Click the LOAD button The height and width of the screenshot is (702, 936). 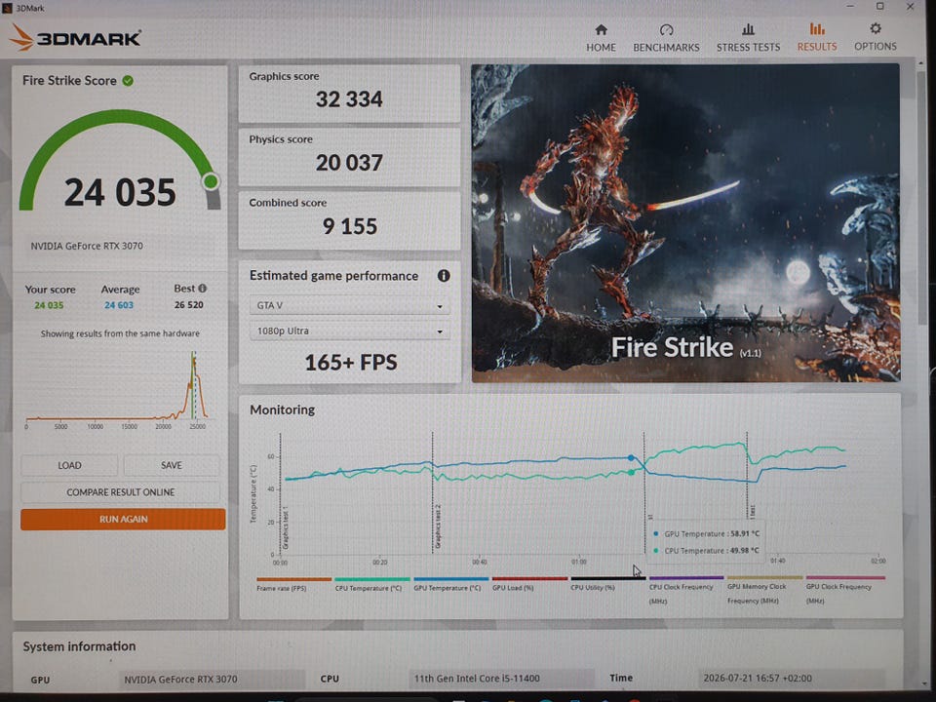tap(70, 465)
